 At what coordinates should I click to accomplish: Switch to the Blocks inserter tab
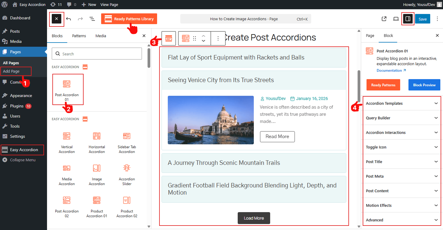57,36
